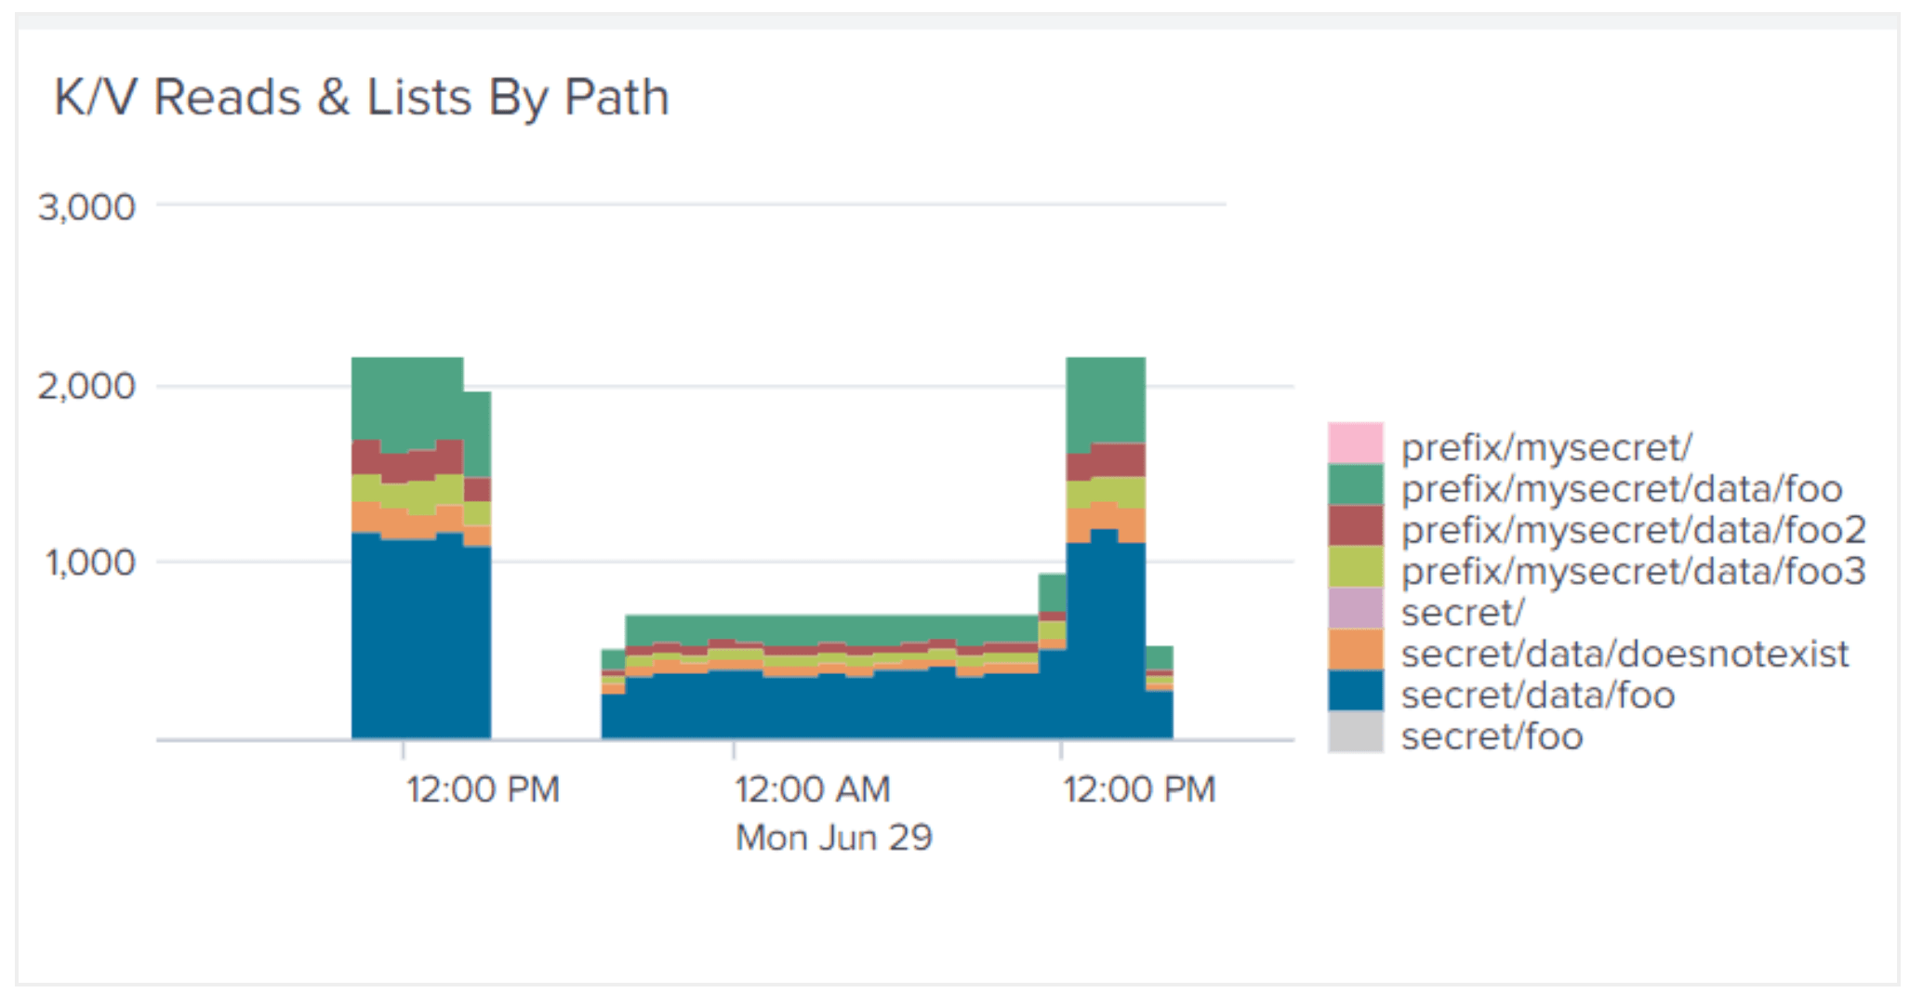
Task: Click the 3,000 y-axis label
Action: coord(86,206)
